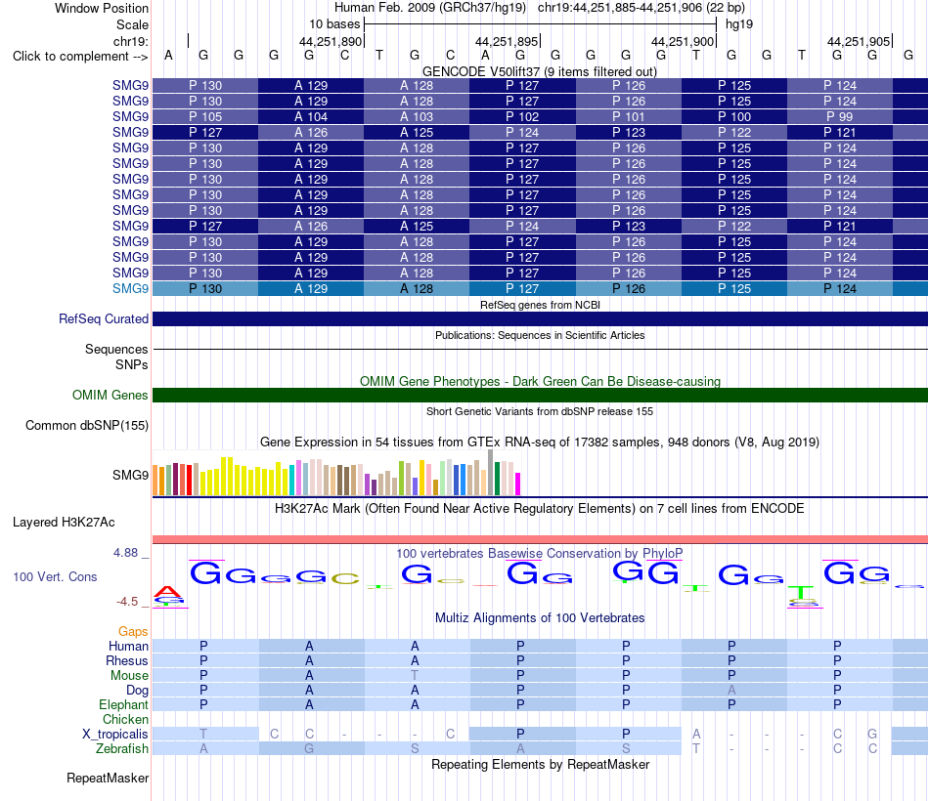Click '100 vertebrates Basewise Conservation by PhyloP' title
The height and width of the screenshot is (801, 929).
click(x=540, y=553)
